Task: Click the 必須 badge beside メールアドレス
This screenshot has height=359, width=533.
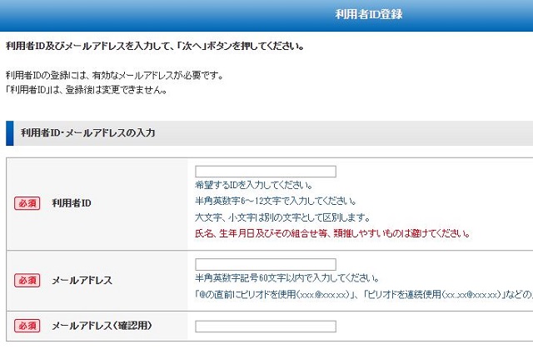Action: point(27,281)
